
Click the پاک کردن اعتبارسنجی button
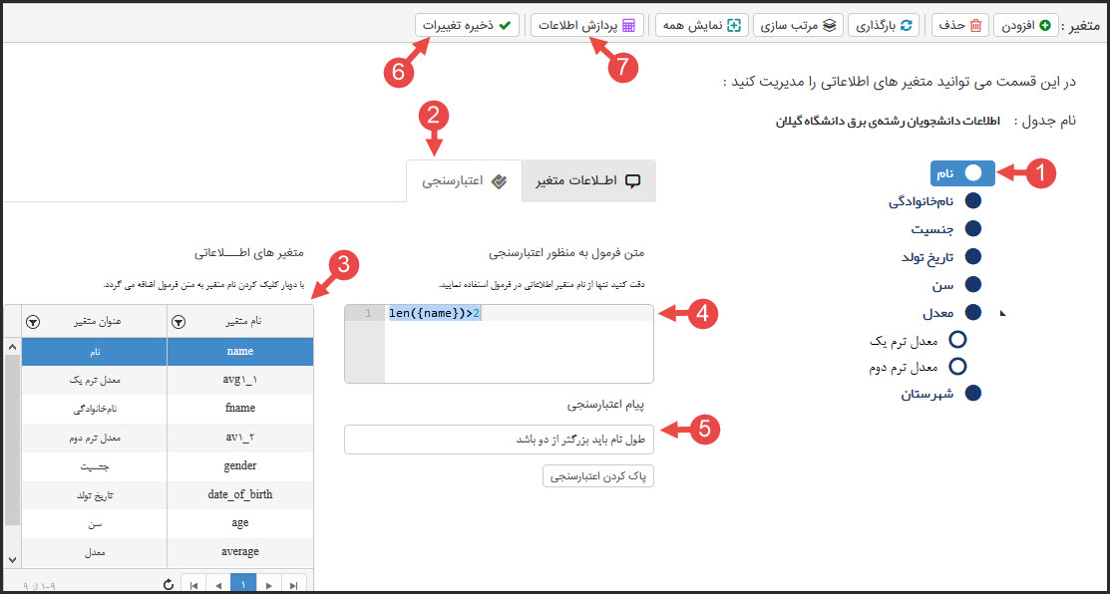point(597,475)
